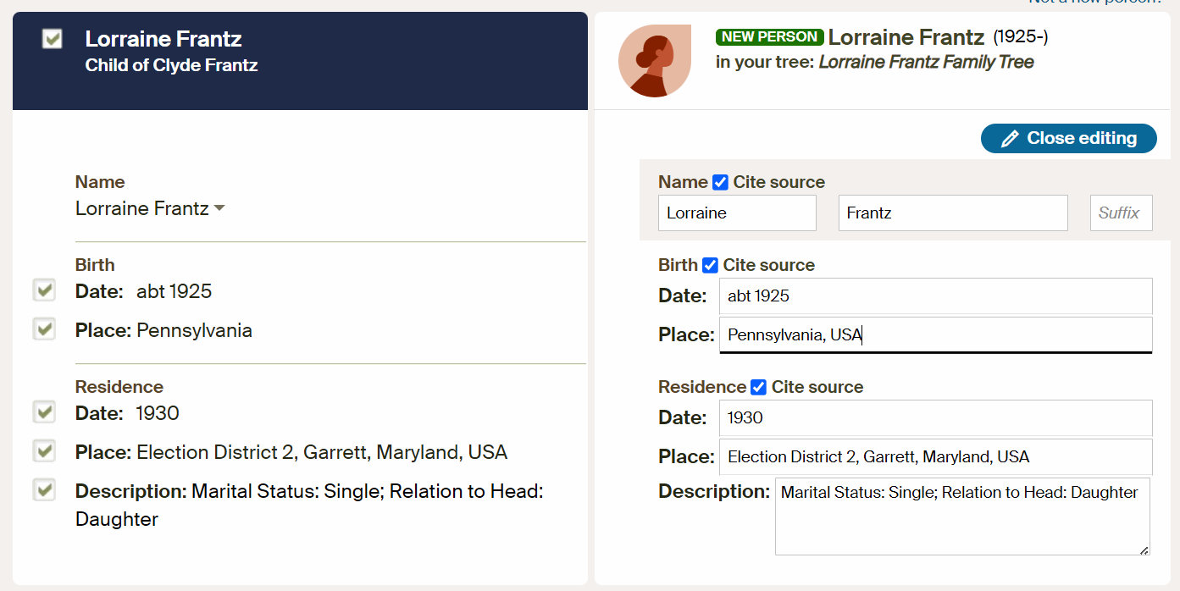The image size is (1180, 591).
Task: Toggle Cite source checkbox for Birth
Action: click(711, 265)
